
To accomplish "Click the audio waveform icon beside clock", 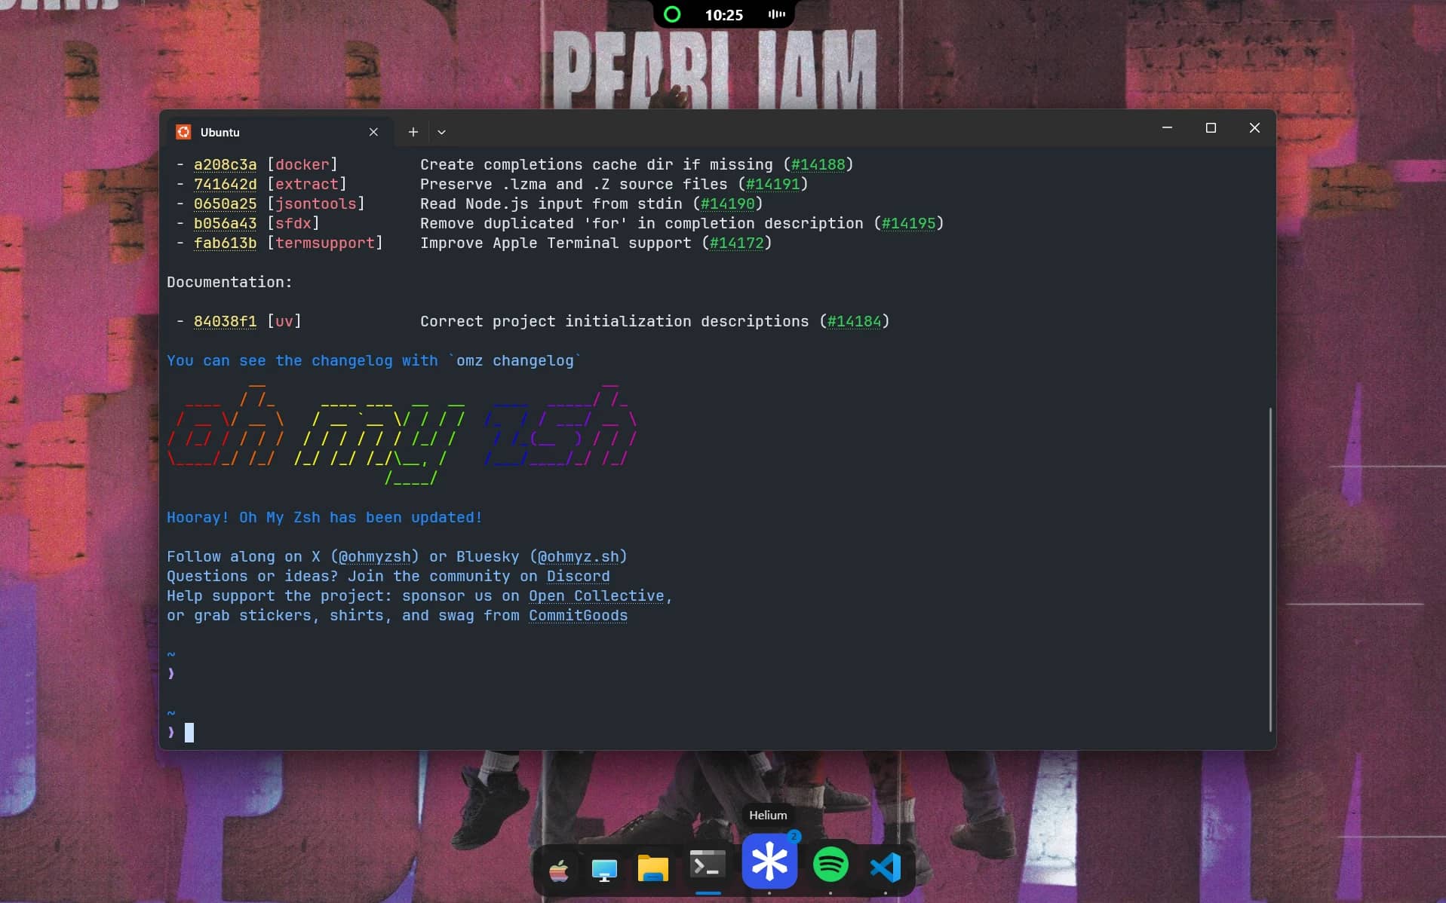I will 776,14.
